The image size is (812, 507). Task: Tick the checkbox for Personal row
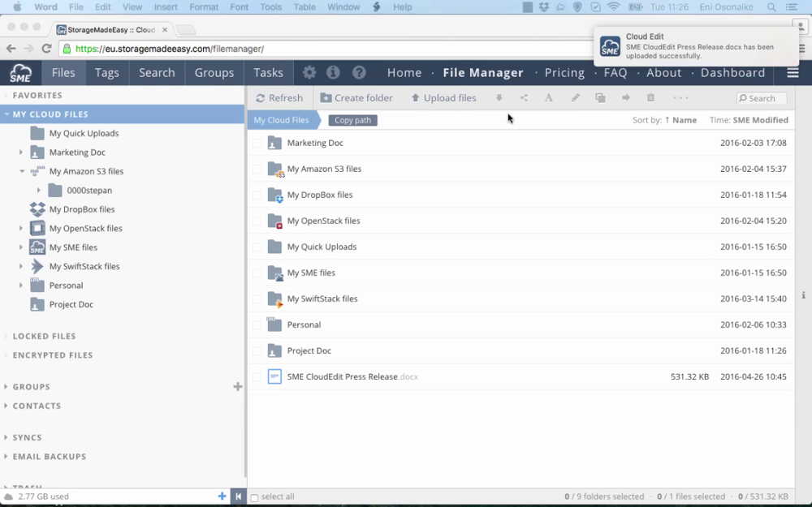(257, 325)
